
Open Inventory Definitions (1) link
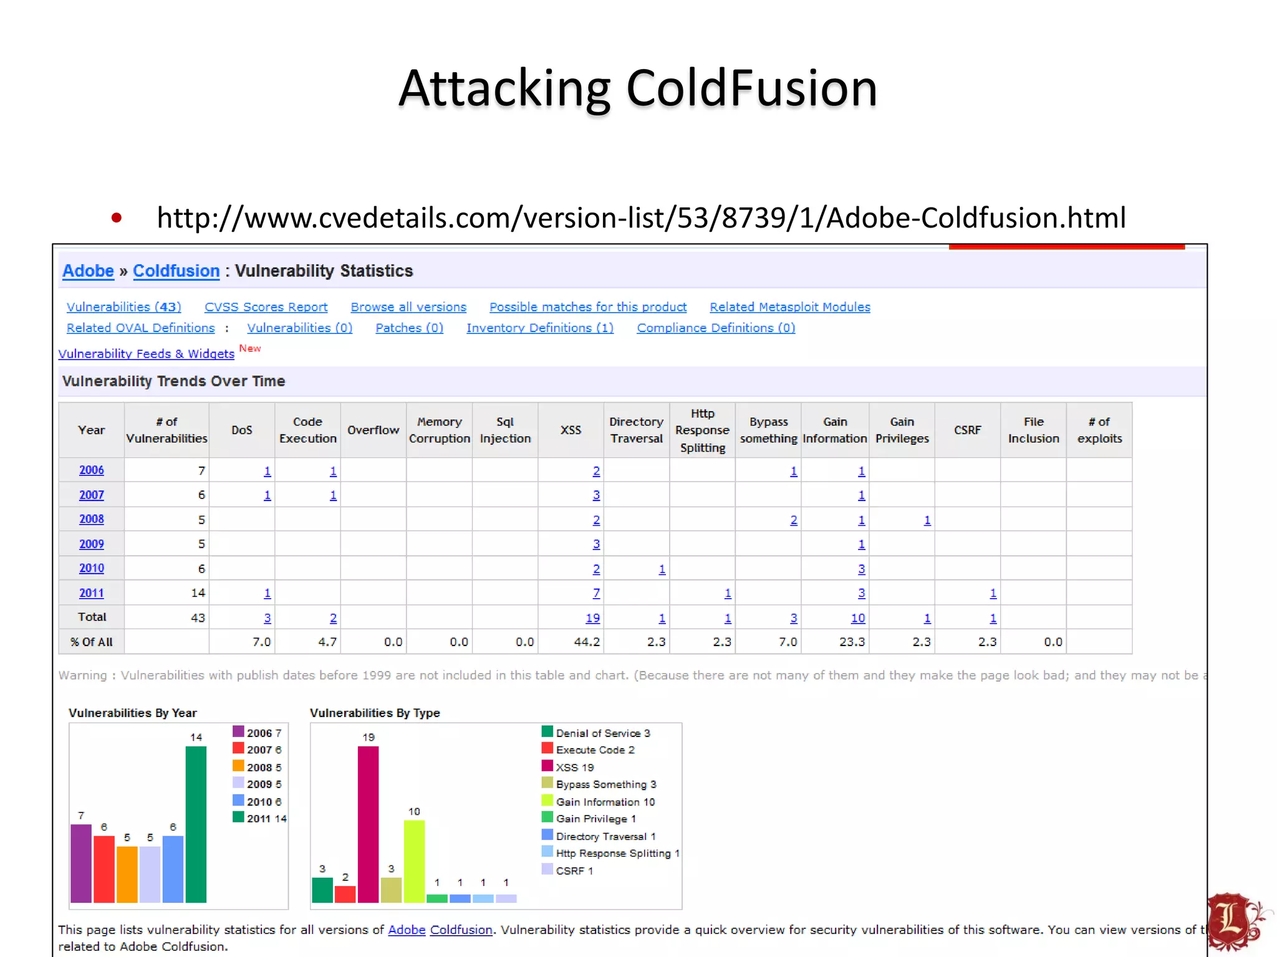[x=540, y=328]
